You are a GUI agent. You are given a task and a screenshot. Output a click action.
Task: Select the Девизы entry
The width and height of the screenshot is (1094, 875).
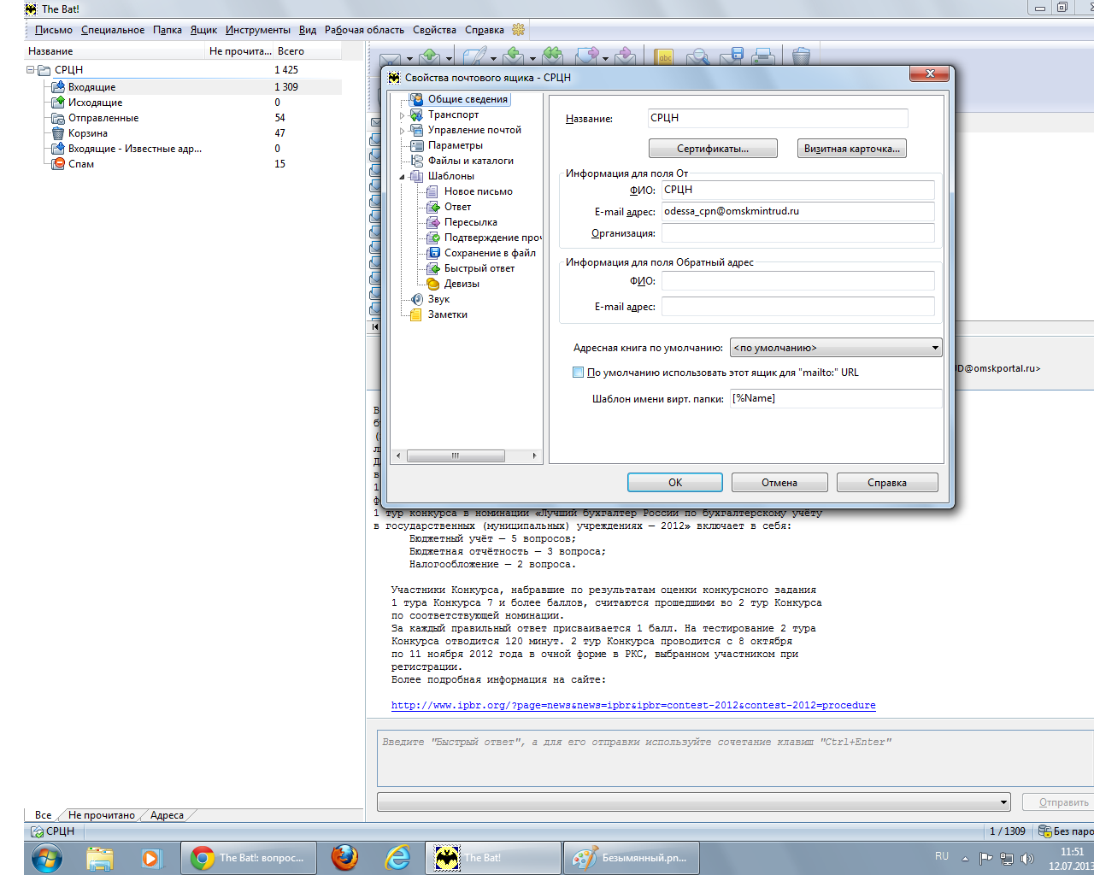pyautogui.click(x=462, y=284)
